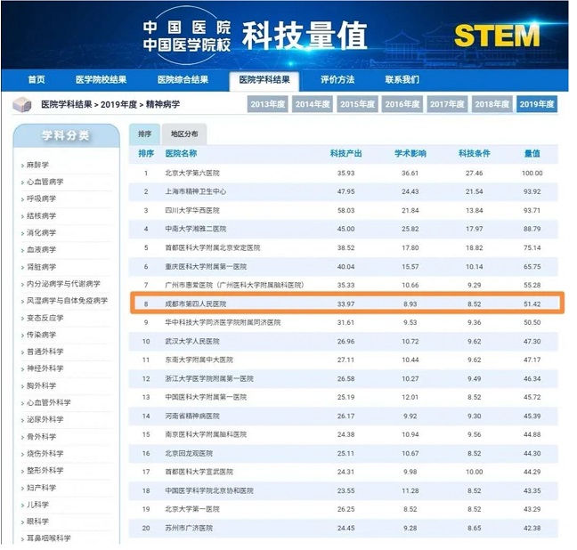Viewport: 577px width, 550px height.
Task: Click hospital name 重庆医科大学附属第一医院
Action: click(x=206, y=266)
